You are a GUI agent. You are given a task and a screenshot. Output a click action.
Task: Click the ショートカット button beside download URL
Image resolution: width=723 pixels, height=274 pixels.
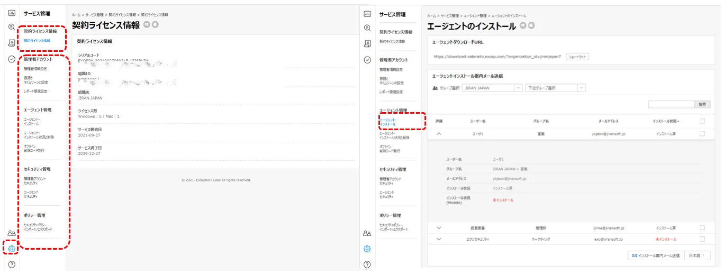click(x=577, y=57)
